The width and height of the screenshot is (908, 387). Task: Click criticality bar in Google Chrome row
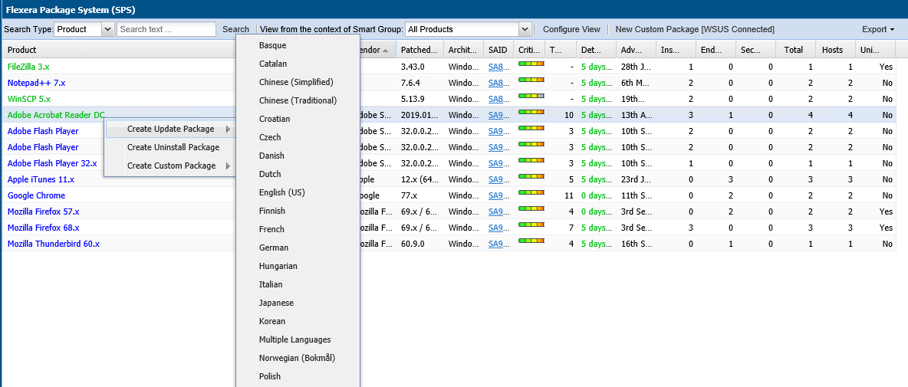531,192
